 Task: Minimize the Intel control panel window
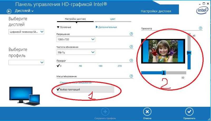click(200, 4)
